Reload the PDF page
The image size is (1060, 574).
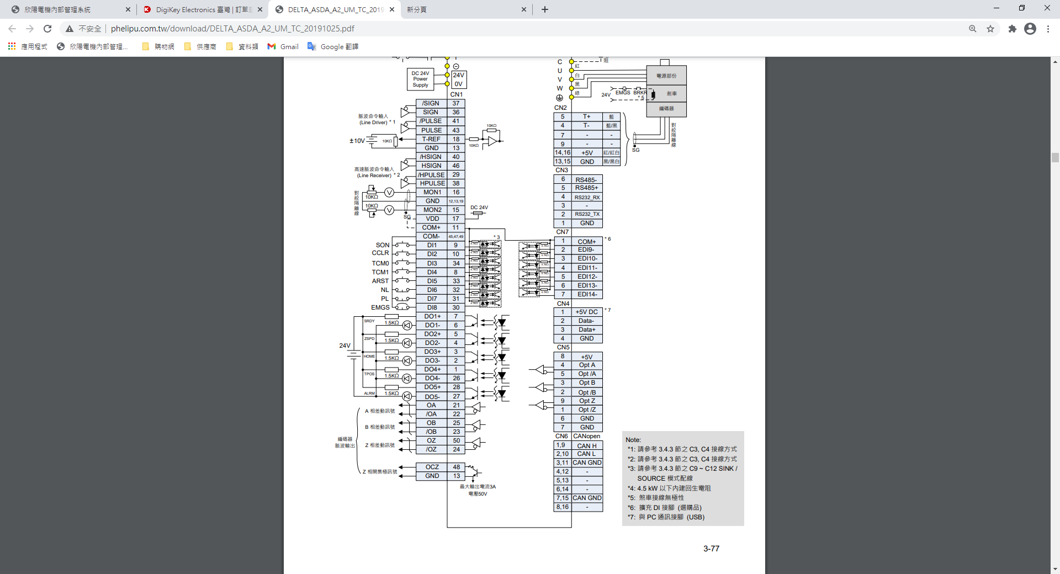(x=47, y=29)
